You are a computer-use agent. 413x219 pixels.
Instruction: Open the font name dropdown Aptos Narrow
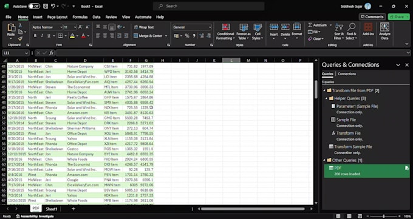[61, 27]
